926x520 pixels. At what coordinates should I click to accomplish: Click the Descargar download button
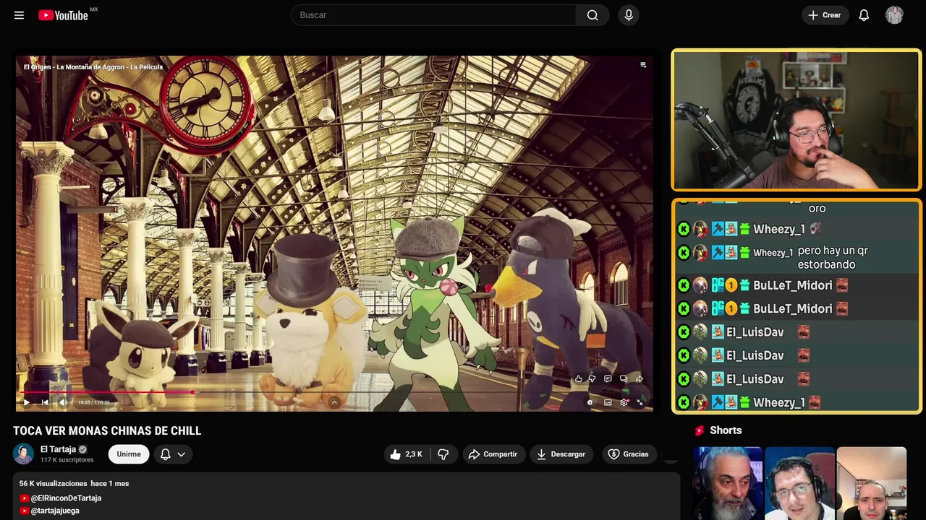tap(561, 454)
